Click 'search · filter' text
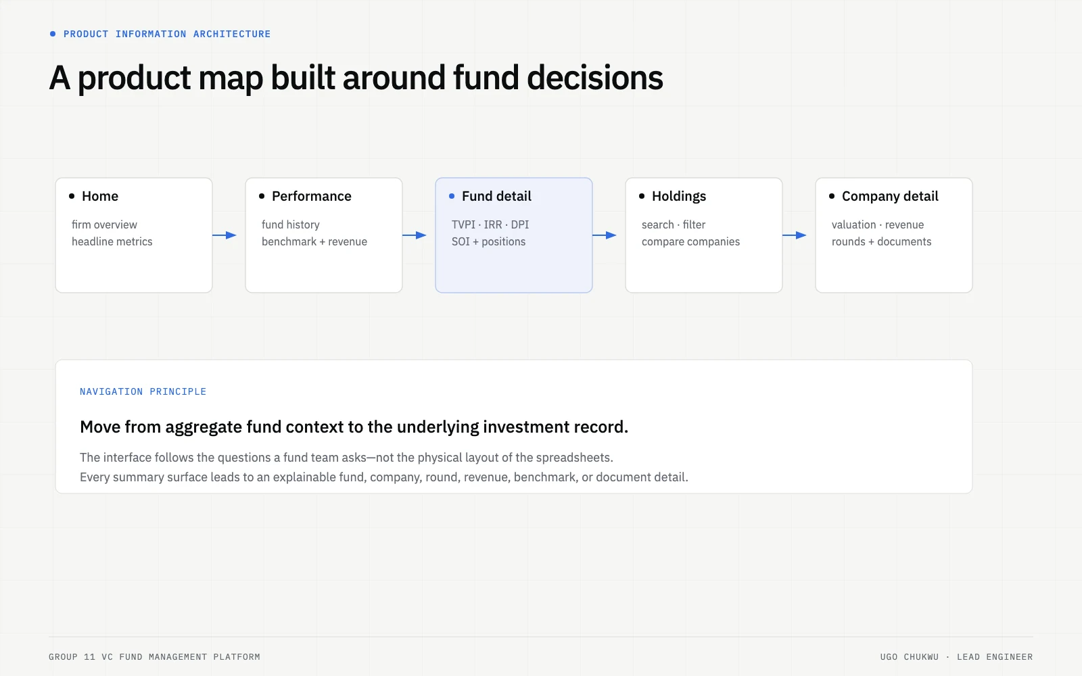 tap(674, 224)
